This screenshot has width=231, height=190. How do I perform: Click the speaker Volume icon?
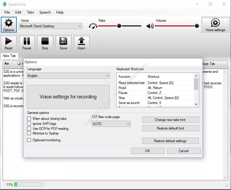click(150, 26)
